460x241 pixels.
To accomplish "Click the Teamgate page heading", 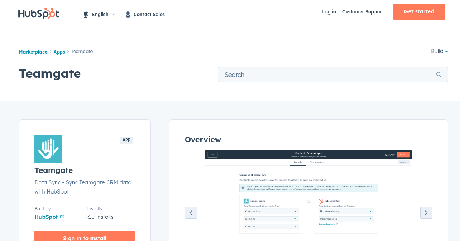I will point(50,73).
